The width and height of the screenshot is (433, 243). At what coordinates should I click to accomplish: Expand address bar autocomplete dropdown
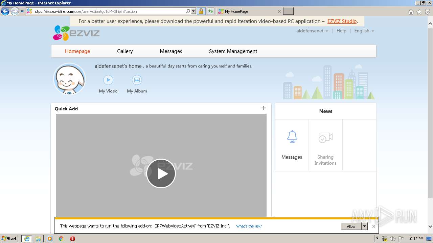click(x=193, y=11)
